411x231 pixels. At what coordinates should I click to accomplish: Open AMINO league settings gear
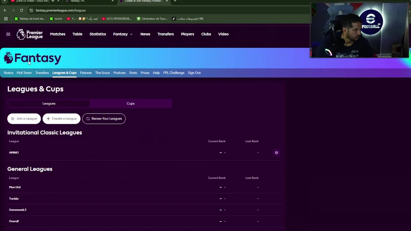point(276,153)
